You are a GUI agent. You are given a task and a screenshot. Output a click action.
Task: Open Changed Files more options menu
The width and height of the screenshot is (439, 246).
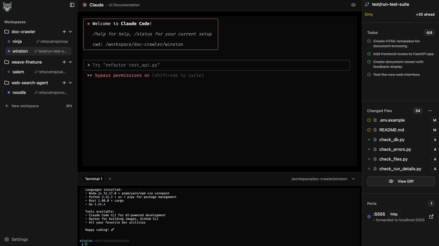coord(430,111)
